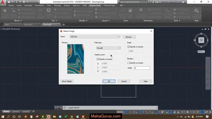Expand the Modify ribbon panel
212x119 pixels.
[83, 20]
